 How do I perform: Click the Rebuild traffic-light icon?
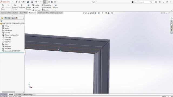49,2
